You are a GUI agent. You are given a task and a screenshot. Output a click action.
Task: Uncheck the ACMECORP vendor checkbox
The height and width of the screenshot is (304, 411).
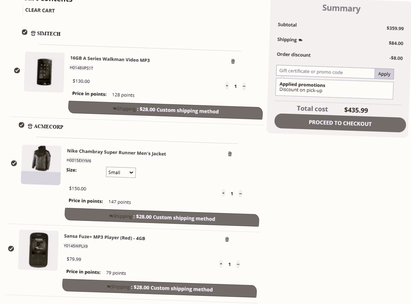[x=22, y=125]
